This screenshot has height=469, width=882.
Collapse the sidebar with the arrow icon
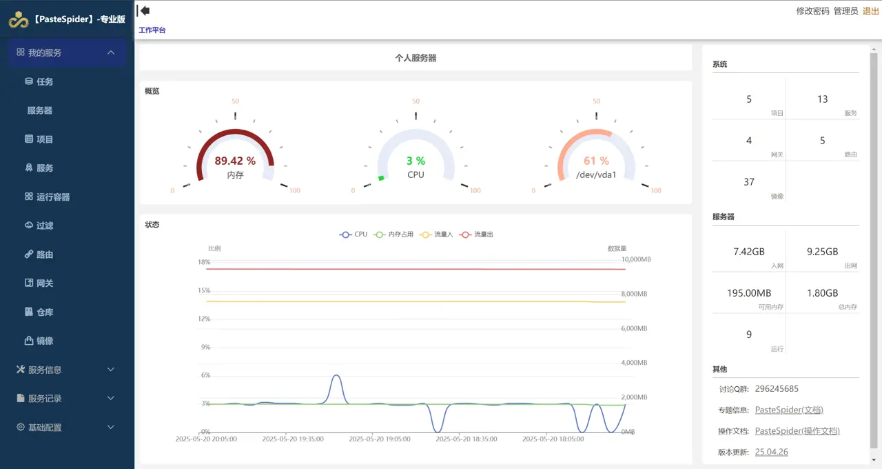[144, 10]
